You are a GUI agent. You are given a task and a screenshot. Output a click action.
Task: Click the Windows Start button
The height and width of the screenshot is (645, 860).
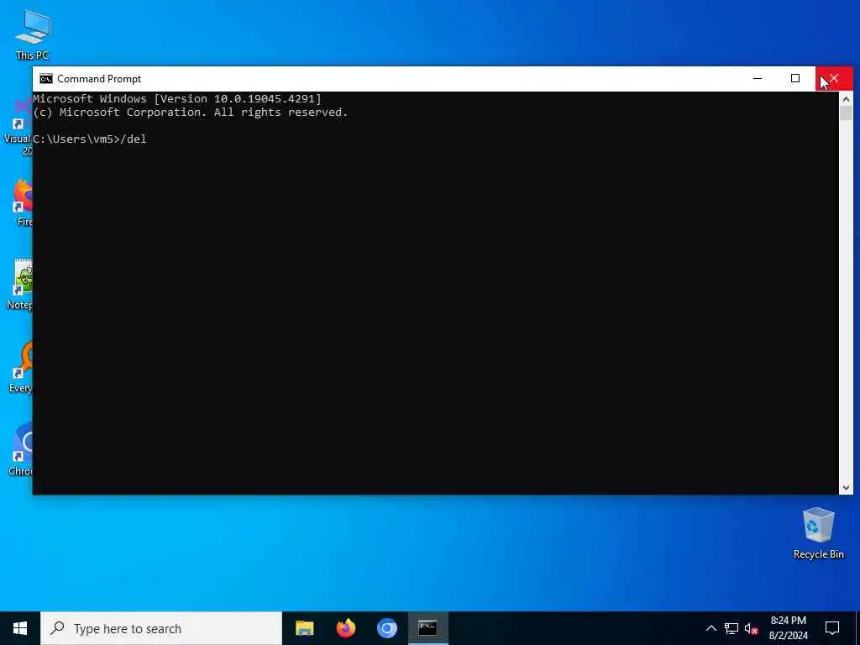(x=20, y=628)
